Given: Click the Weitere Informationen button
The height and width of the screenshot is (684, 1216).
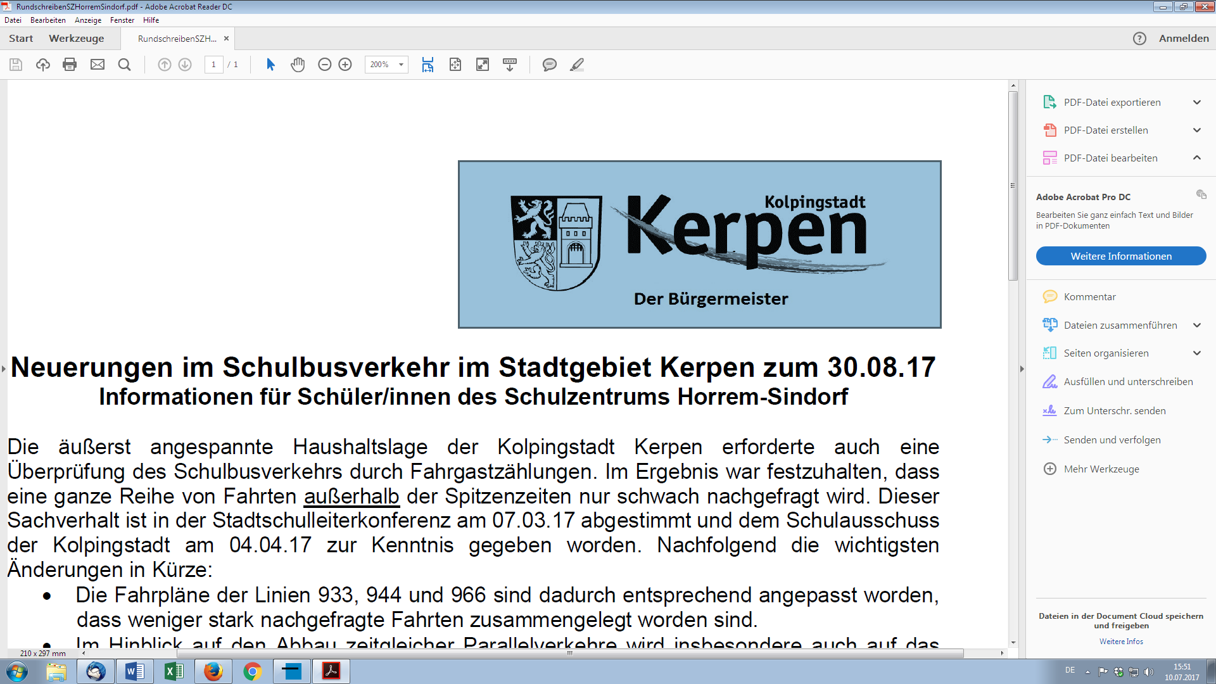Looking at the screenshot, I should pos(1121,256).
